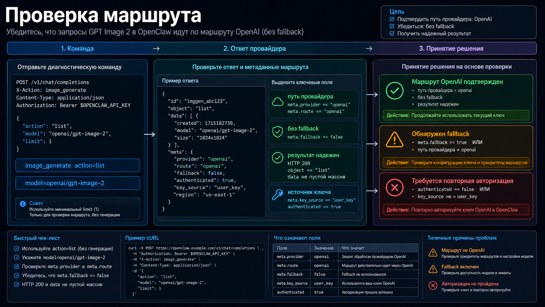
Task: Click the источник ключа card title
Action: (x=309, y=192)
